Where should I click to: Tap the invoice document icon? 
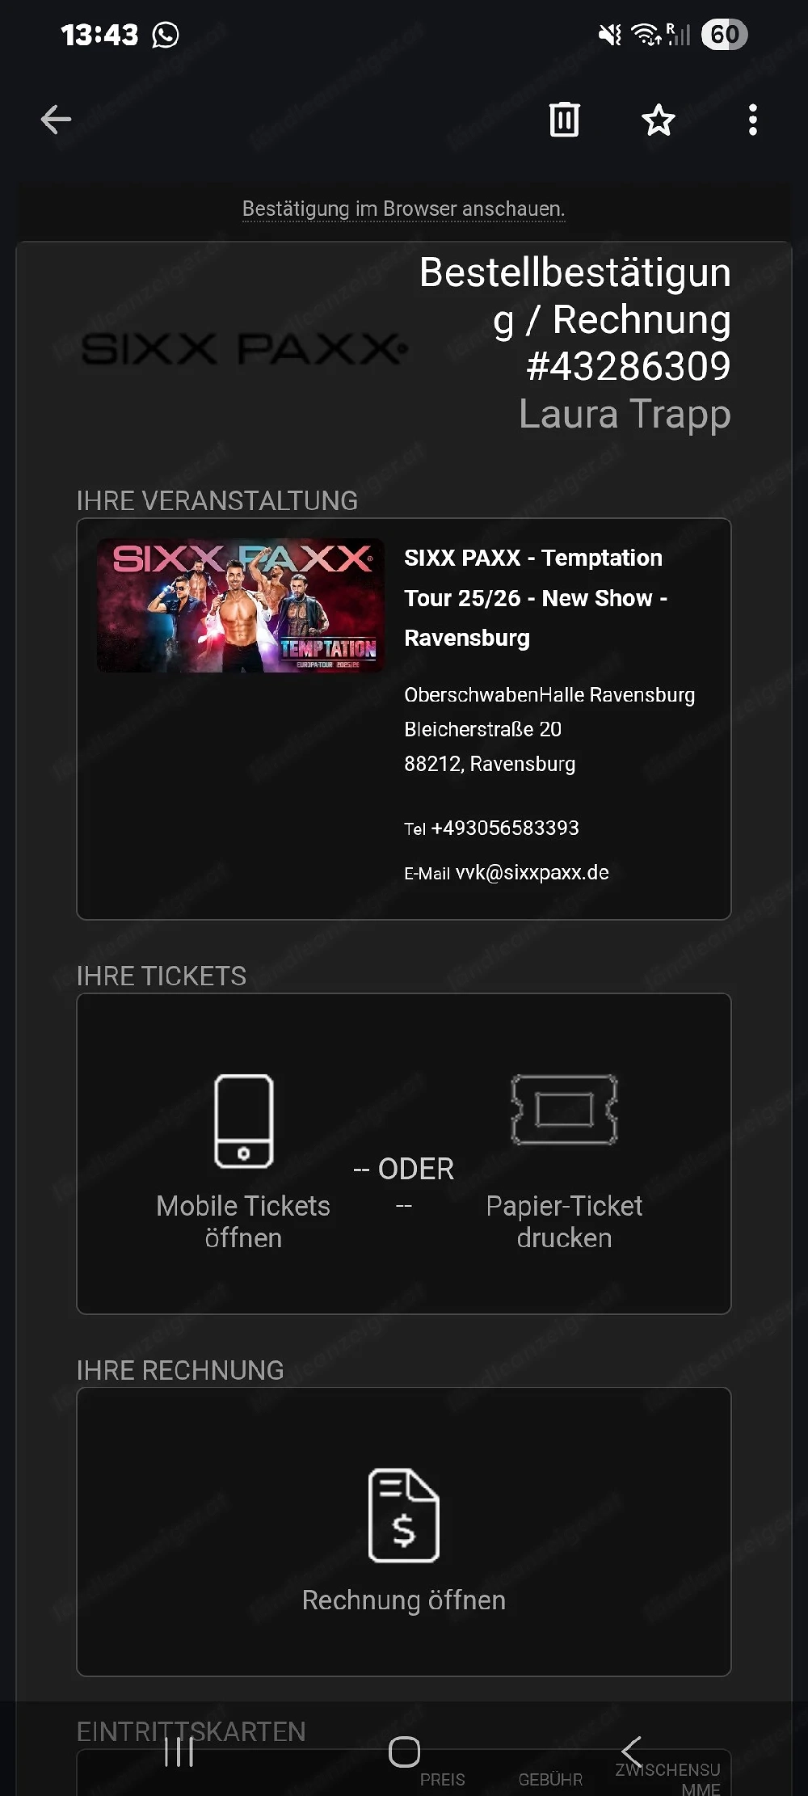403,1515
